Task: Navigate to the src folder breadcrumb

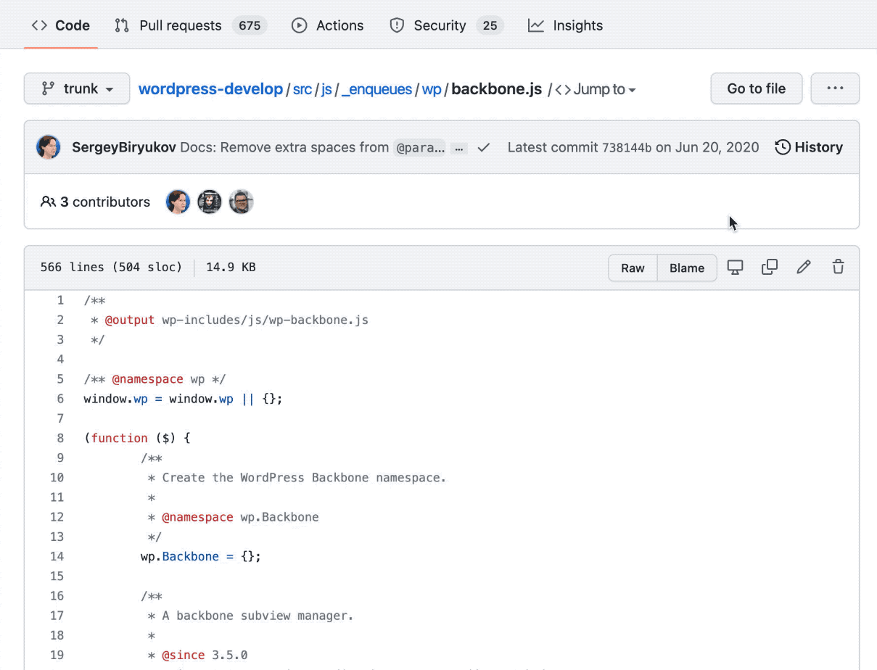Action: coord(302,89)
